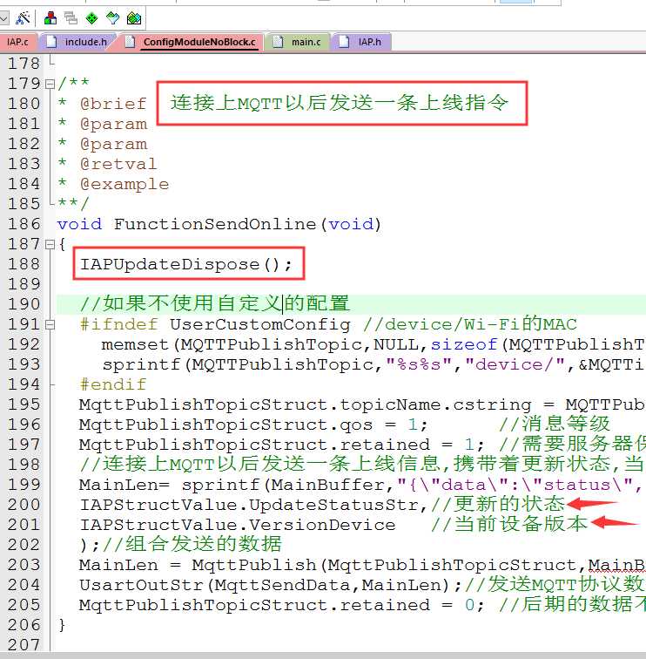Image resolution: width=646 pixels, height=659 pixels.
Task: Open the target selection dropdown arrow
Action: (3, 17)
